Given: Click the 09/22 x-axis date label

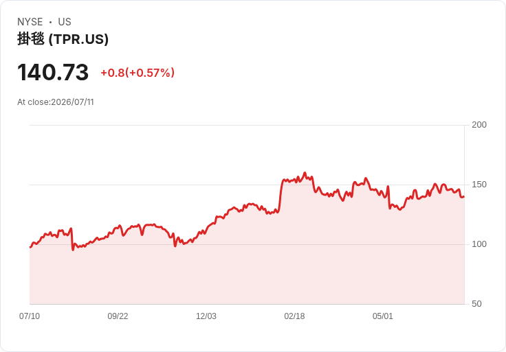Looking at the screenshot, I should 118,316.
